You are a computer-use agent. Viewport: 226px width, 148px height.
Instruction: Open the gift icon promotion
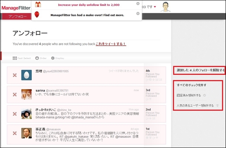[38, 5]
